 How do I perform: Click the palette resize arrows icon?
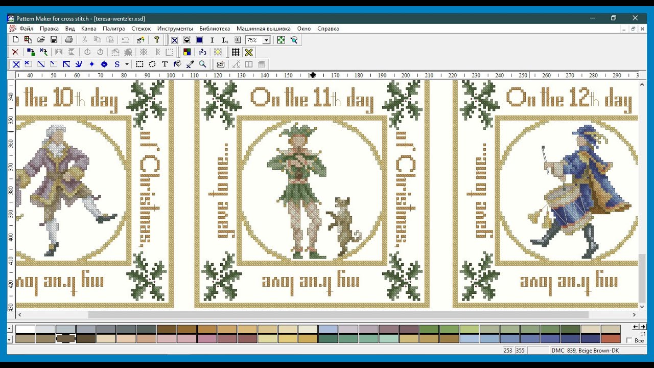(639, 327)
